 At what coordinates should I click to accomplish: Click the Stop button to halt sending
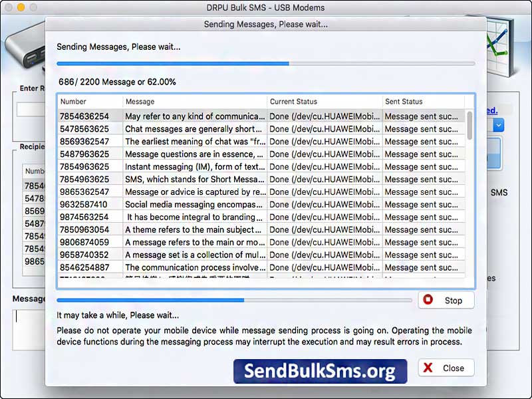click(x=446, y=300)
